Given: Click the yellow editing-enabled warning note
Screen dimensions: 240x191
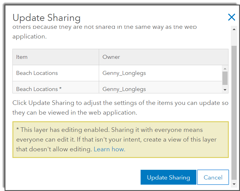Looking at the screenshot, I should (120, 139).
